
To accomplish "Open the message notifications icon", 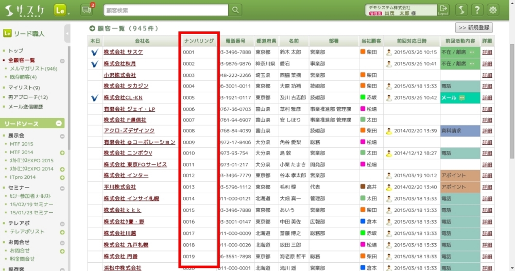I will (x=87, y=10).
